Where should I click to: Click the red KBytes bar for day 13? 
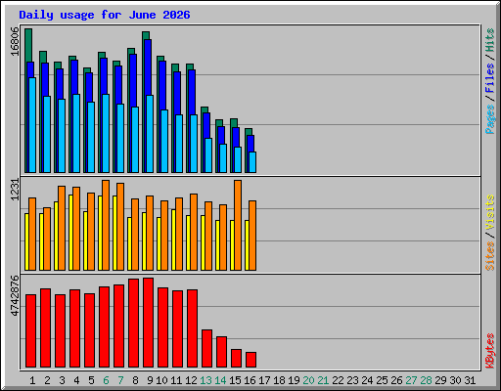pos(207,349)
